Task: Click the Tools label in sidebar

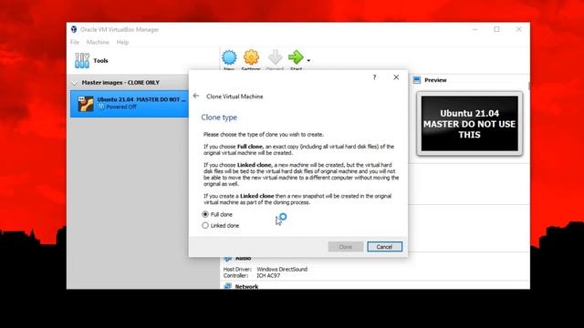Action: tap(100, 61)
